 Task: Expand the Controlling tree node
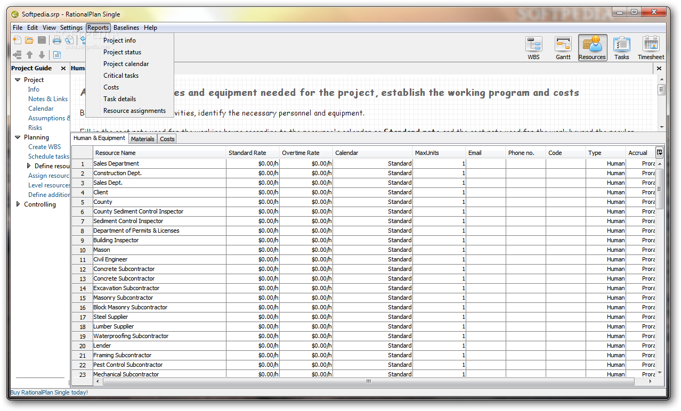click(x=18, y=204)
